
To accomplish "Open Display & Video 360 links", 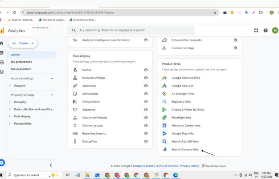I will click(x=188, y=110).
